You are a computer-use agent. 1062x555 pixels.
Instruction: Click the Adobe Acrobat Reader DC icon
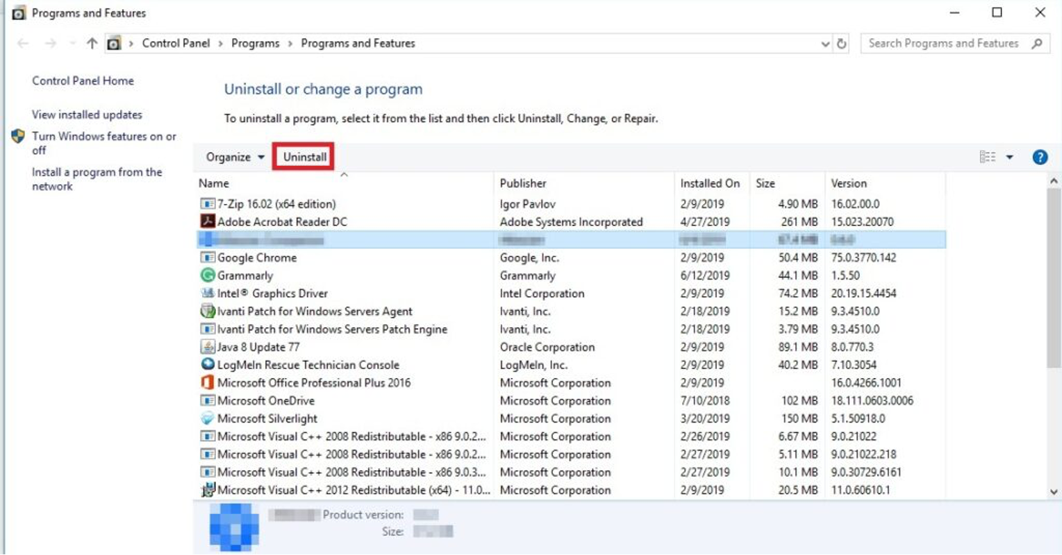207,222
